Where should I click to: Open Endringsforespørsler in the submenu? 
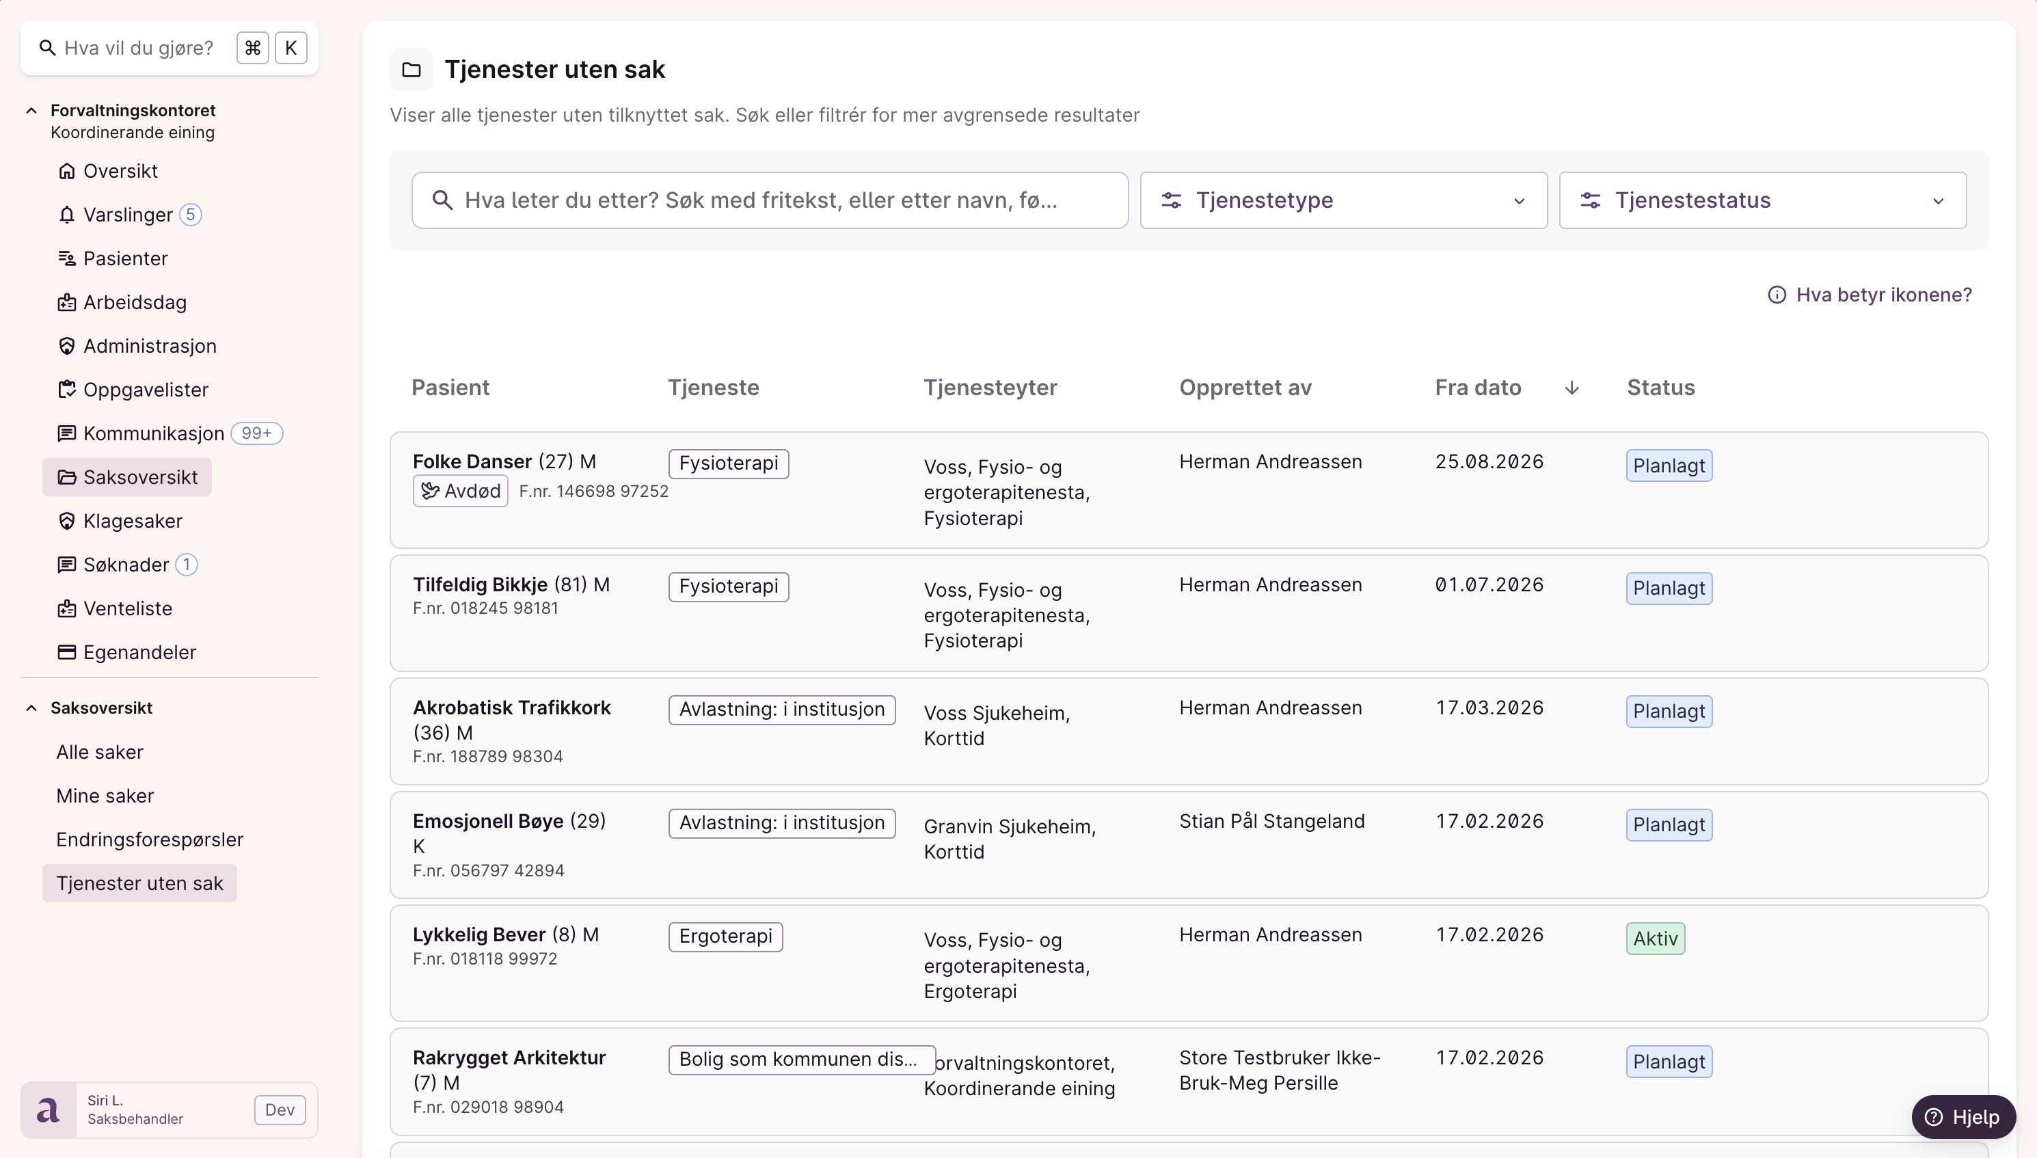(x=150, y=839)
